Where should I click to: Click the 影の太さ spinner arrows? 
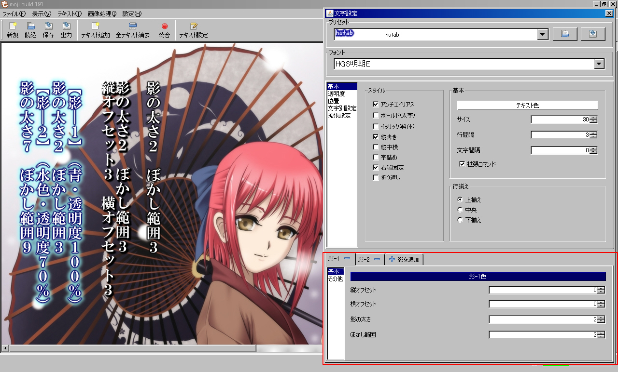[601, 319]
